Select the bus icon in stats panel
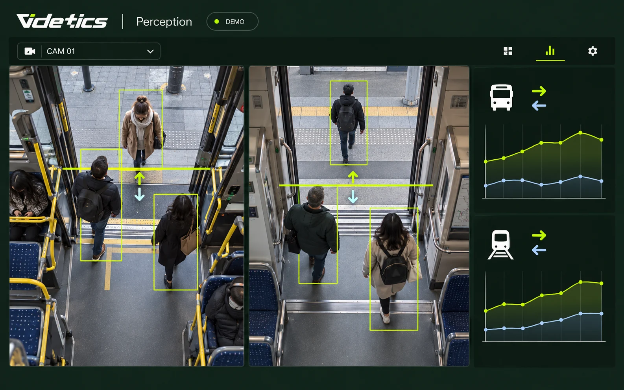 click(501, 97)
